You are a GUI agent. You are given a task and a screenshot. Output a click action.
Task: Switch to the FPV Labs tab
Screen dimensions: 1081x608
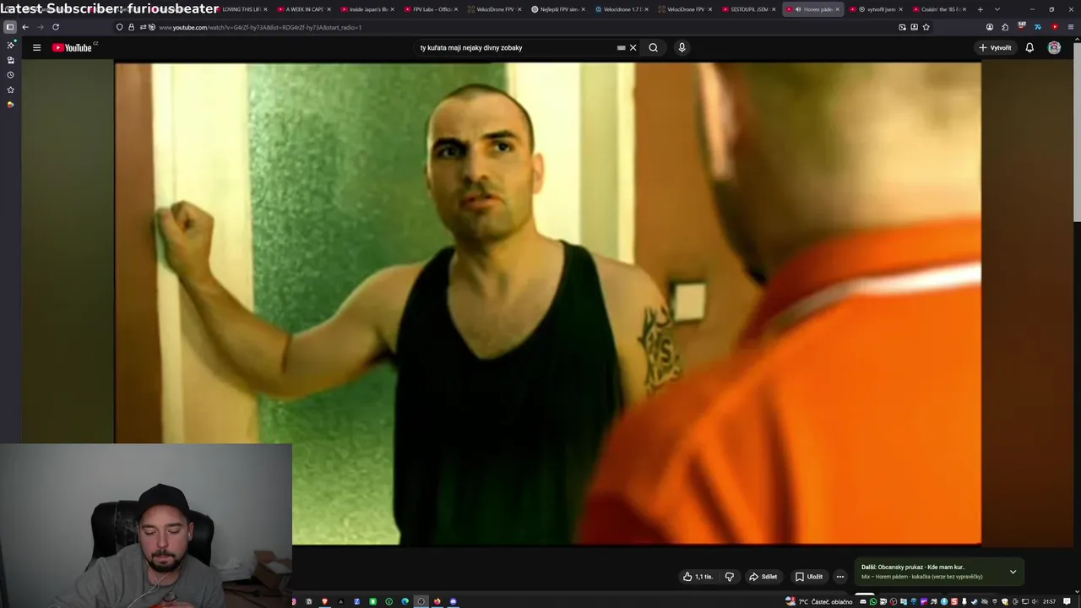432,9
